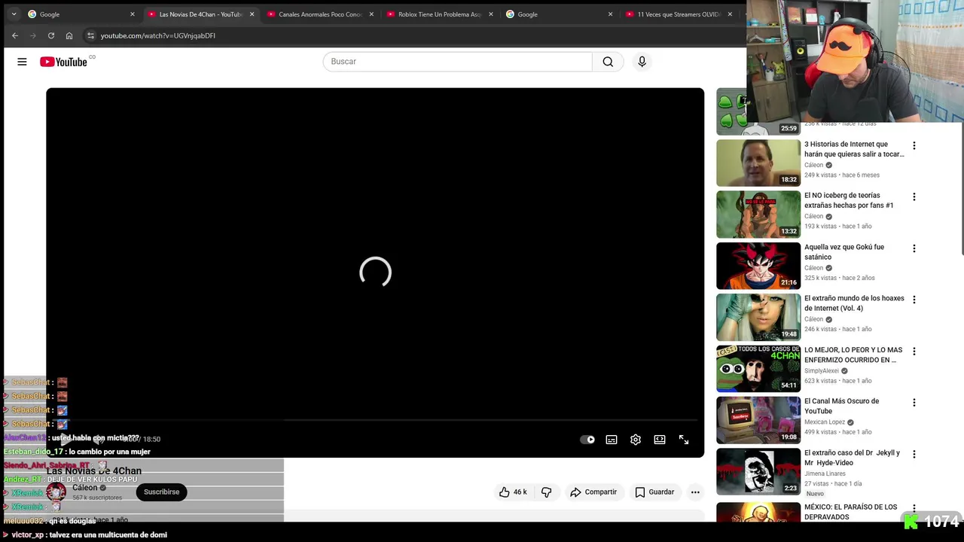Open more actions menu below the video

[x=695, y=492]
